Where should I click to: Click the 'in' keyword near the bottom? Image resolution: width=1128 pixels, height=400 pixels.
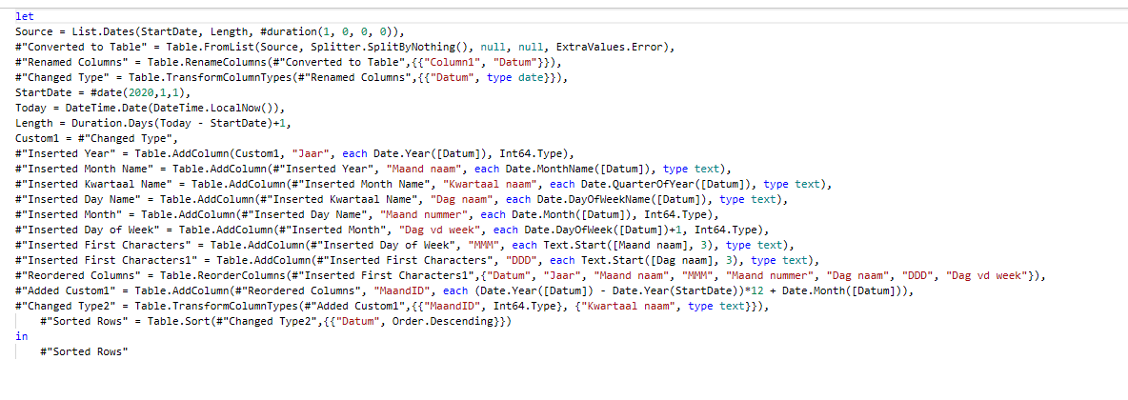21,337
